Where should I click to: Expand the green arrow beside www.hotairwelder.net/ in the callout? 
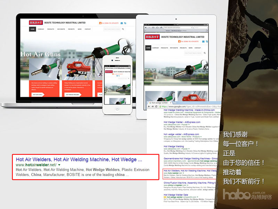[59, 165]
